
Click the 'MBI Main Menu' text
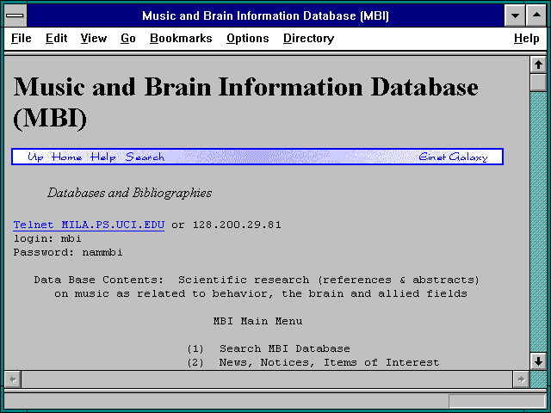[257, 321]
